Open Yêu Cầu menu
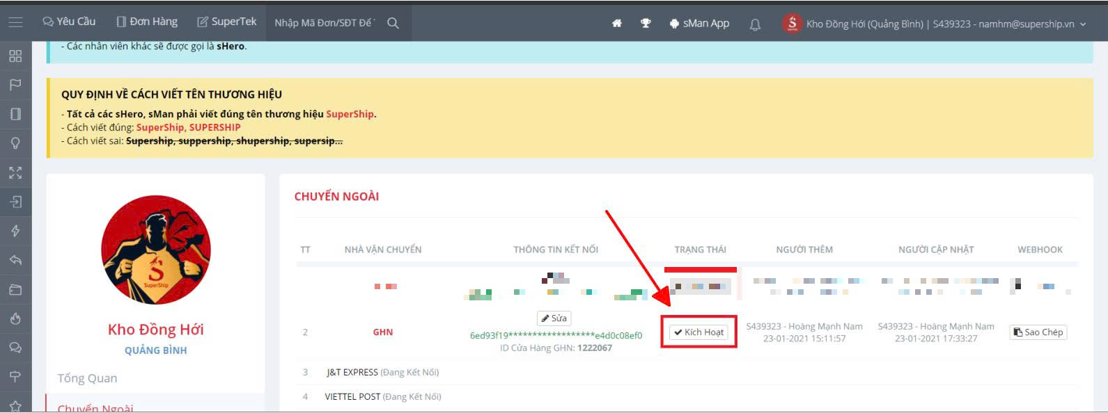Viewport: 1108px width, 413px height. point(69,22)
